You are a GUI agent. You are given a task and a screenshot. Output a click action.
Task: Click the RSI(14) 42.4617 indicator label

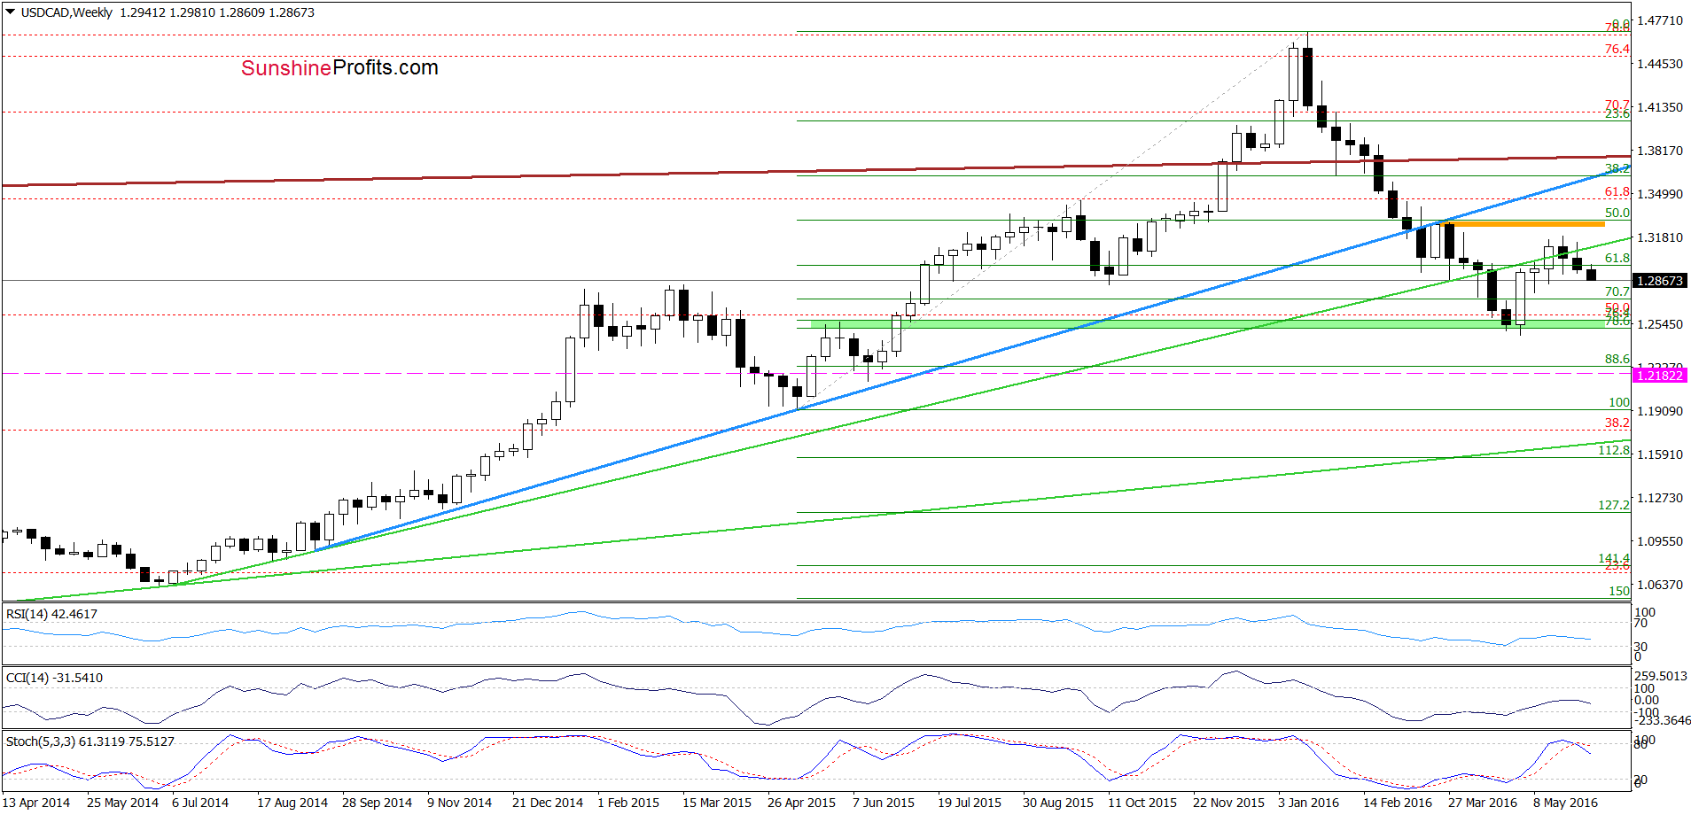[51, 614]
